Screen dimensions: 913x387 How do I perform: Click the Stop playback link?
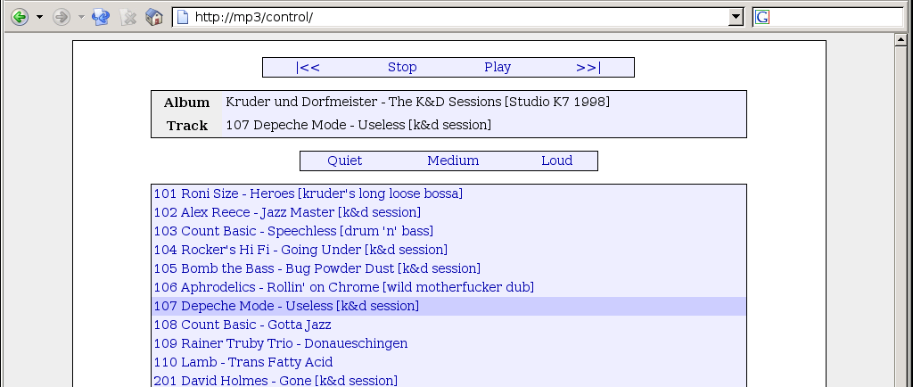coord(402,68)
